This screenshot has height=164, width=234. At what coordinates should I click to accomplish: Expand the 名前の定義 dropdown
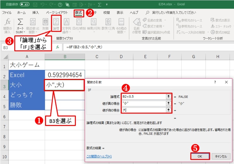pyautogui.click(x=165, y=20)
